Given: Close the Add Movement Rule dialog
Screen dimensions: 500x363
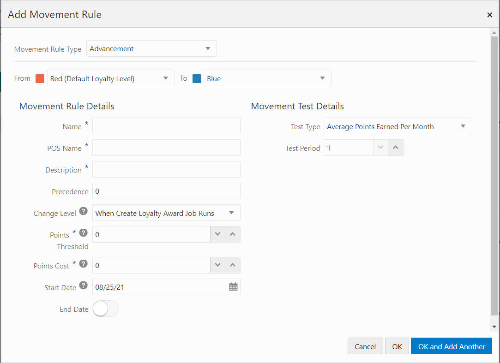Looking at the screenshot, I should tap(489, 15).
